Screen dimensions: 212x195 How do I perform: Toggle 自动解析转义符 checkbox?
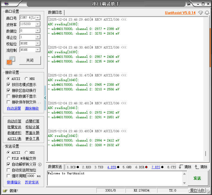tap(8, 164)
